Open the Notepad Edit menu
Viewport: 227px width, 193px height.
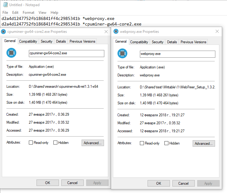click(x=15, y=13)
